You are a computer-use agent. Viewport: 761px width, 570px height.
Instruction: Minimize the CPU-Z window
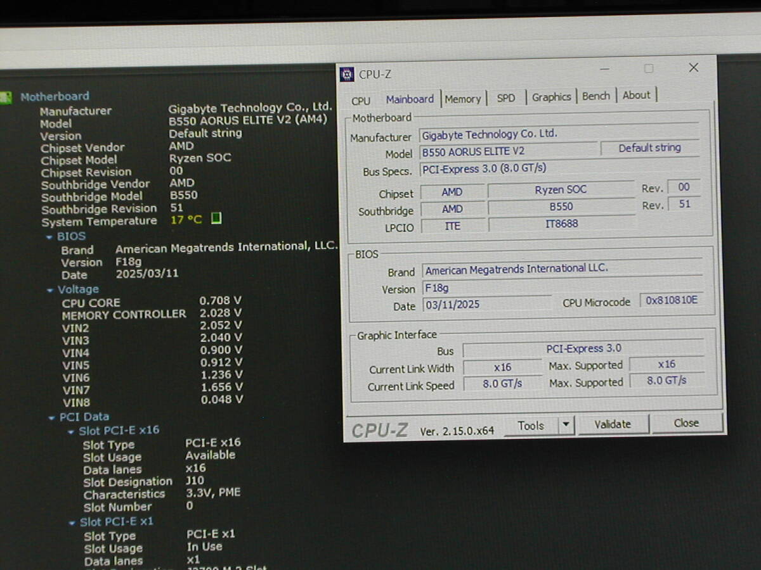[x=605, y=69]
